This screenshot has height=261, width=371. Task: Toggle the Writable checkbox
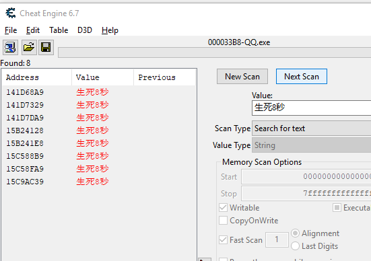pos(223,208)
